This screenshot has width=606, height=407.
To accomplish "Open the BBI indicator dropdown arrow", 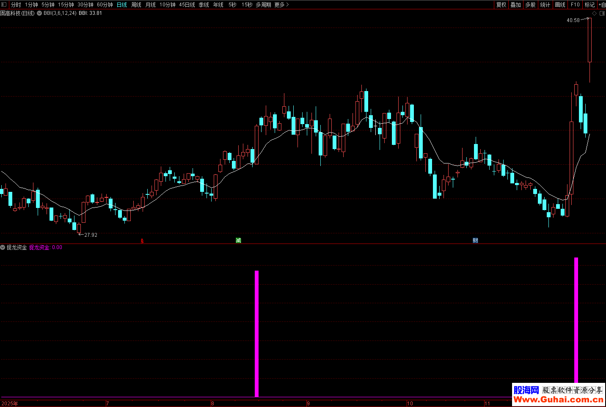I will (x=39, y=13).
